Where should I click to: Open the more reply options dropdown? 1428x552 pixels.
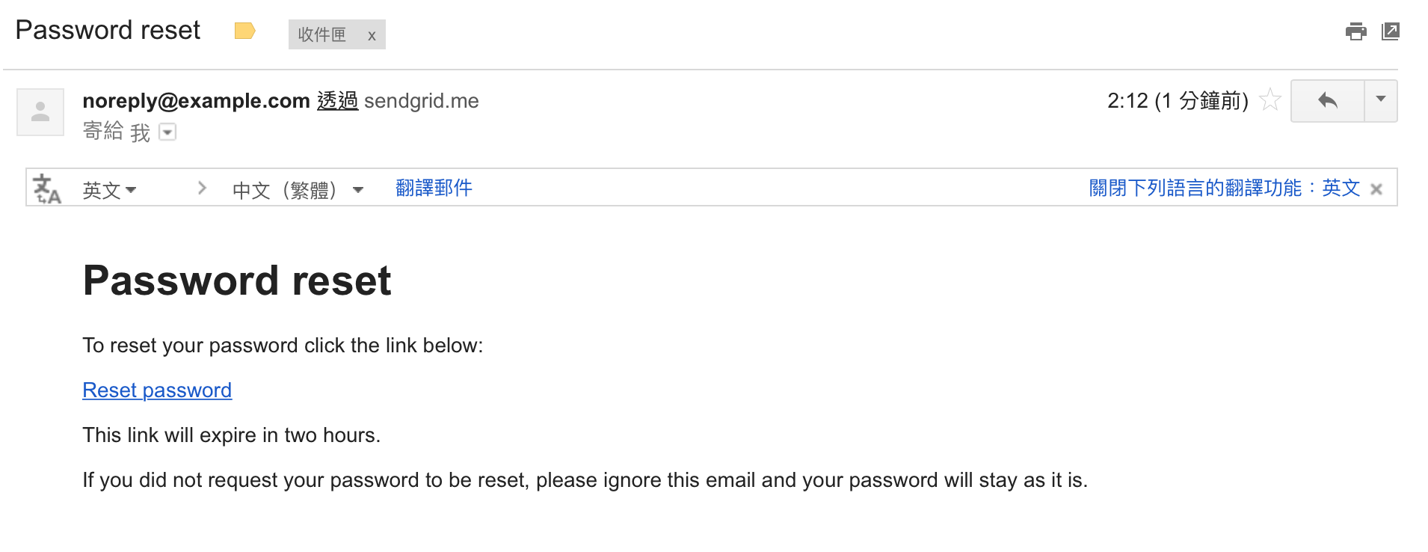1381,101
